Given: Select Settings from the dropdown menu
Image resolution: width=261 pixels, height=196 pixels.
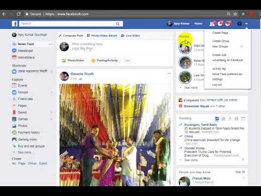Looking at the screenshot, I should (217, 79).
